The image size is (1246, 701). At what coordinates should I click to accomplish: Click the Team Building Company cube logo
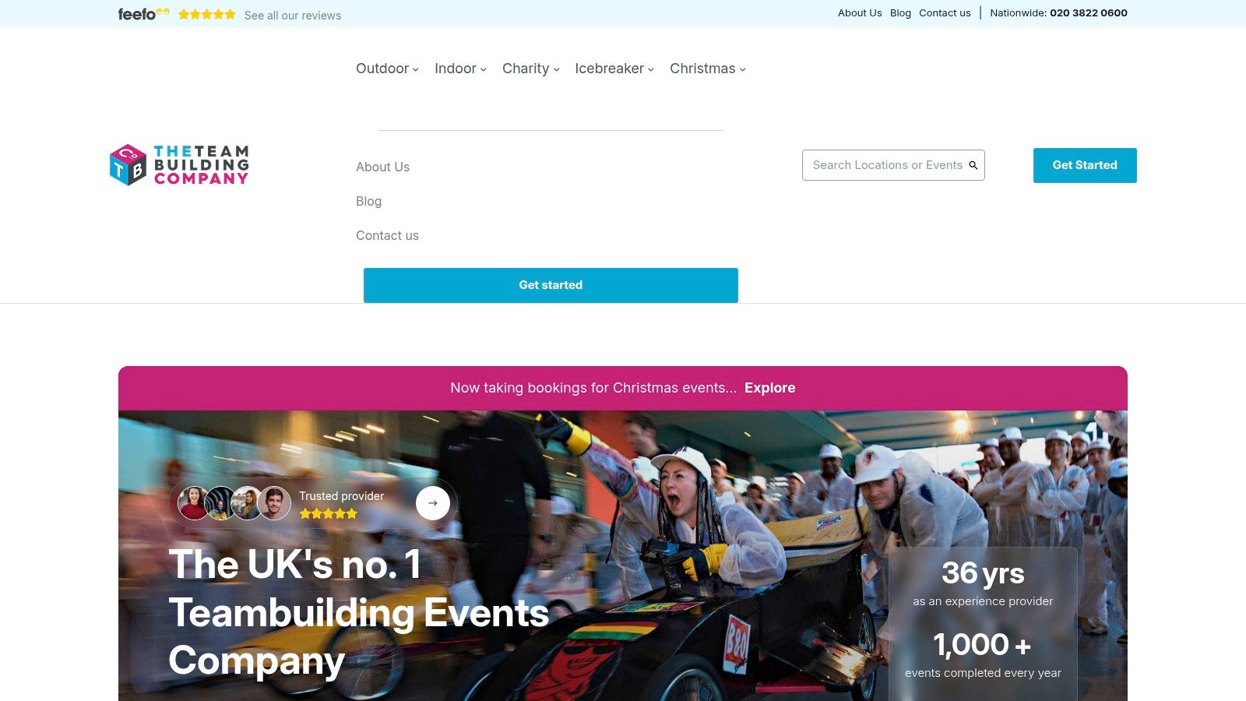(x=128, y=165)
